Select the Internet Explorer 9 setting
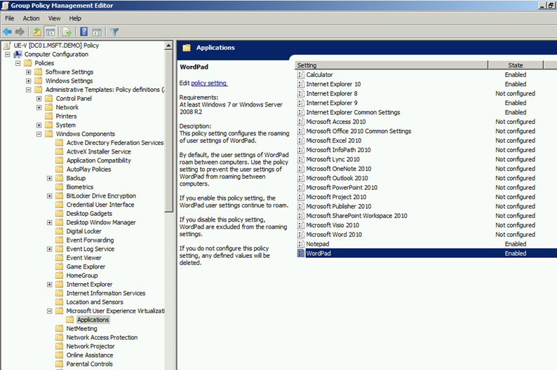The height and width of the screenshot is (370, 557). point(332,103)
